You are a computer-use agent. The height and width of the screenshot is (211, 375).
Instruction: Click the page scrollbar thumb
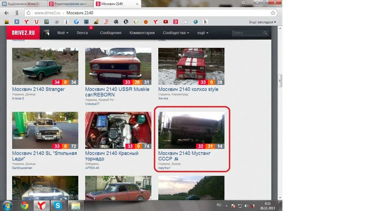tap(280, 81)
